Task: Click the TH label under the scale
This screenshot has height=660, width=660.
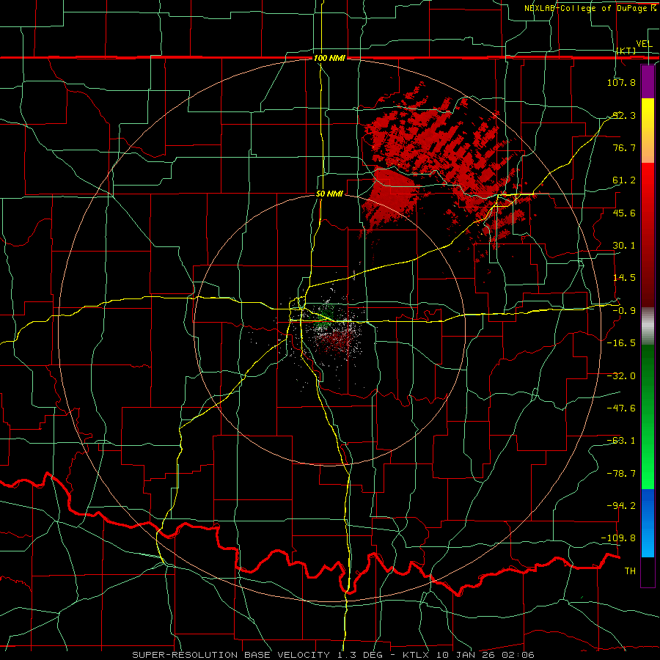Action: 630,571
